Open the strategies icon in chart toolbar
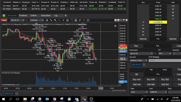This screenshot has width=181, height=102. 84,20
